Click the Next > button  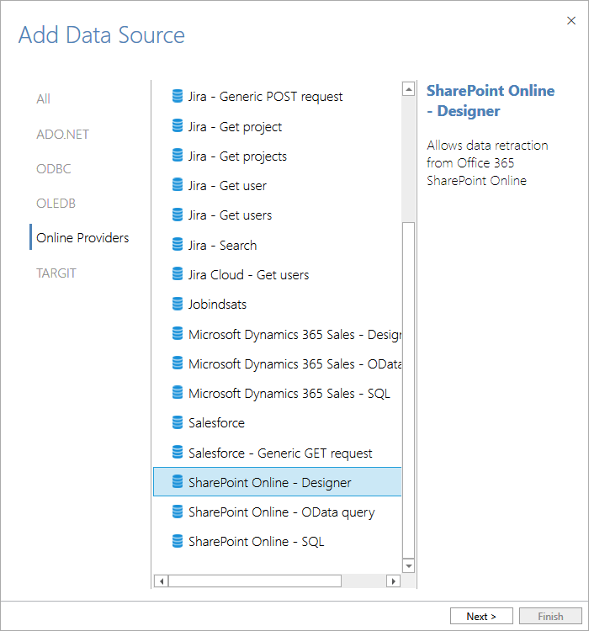(481, 616)
